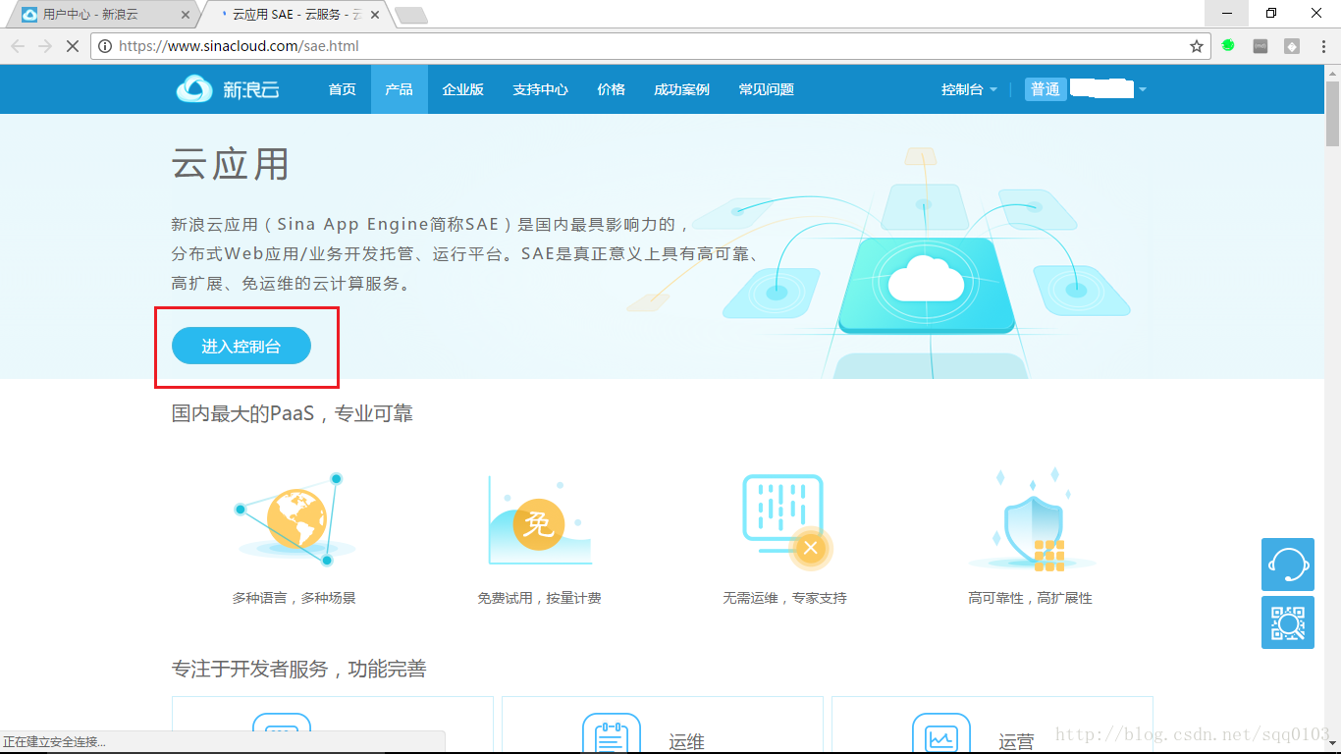1341x754 pixels.
Task: Expand the 控制台 dropdown in header
Action: click(x=969, y=89)
